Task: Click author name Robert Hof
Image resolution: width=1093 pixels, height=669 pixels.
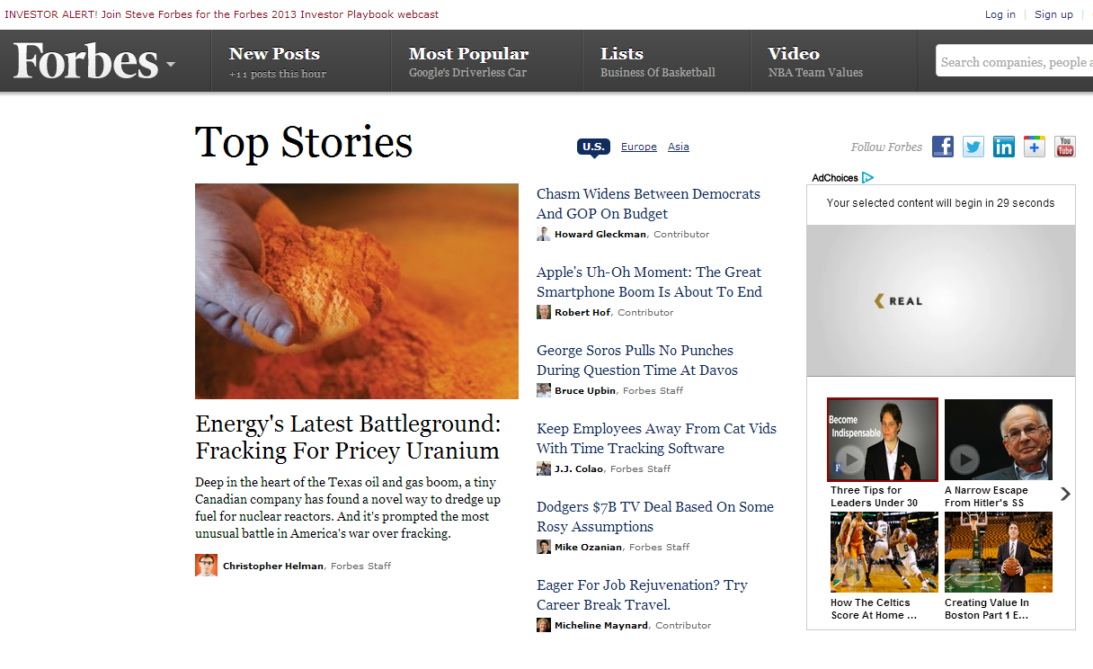Action: tap(582, 312)
